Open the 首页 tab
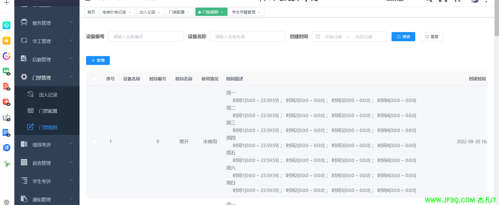This screenshot has height=205, width=499. [x=91, y=12]
